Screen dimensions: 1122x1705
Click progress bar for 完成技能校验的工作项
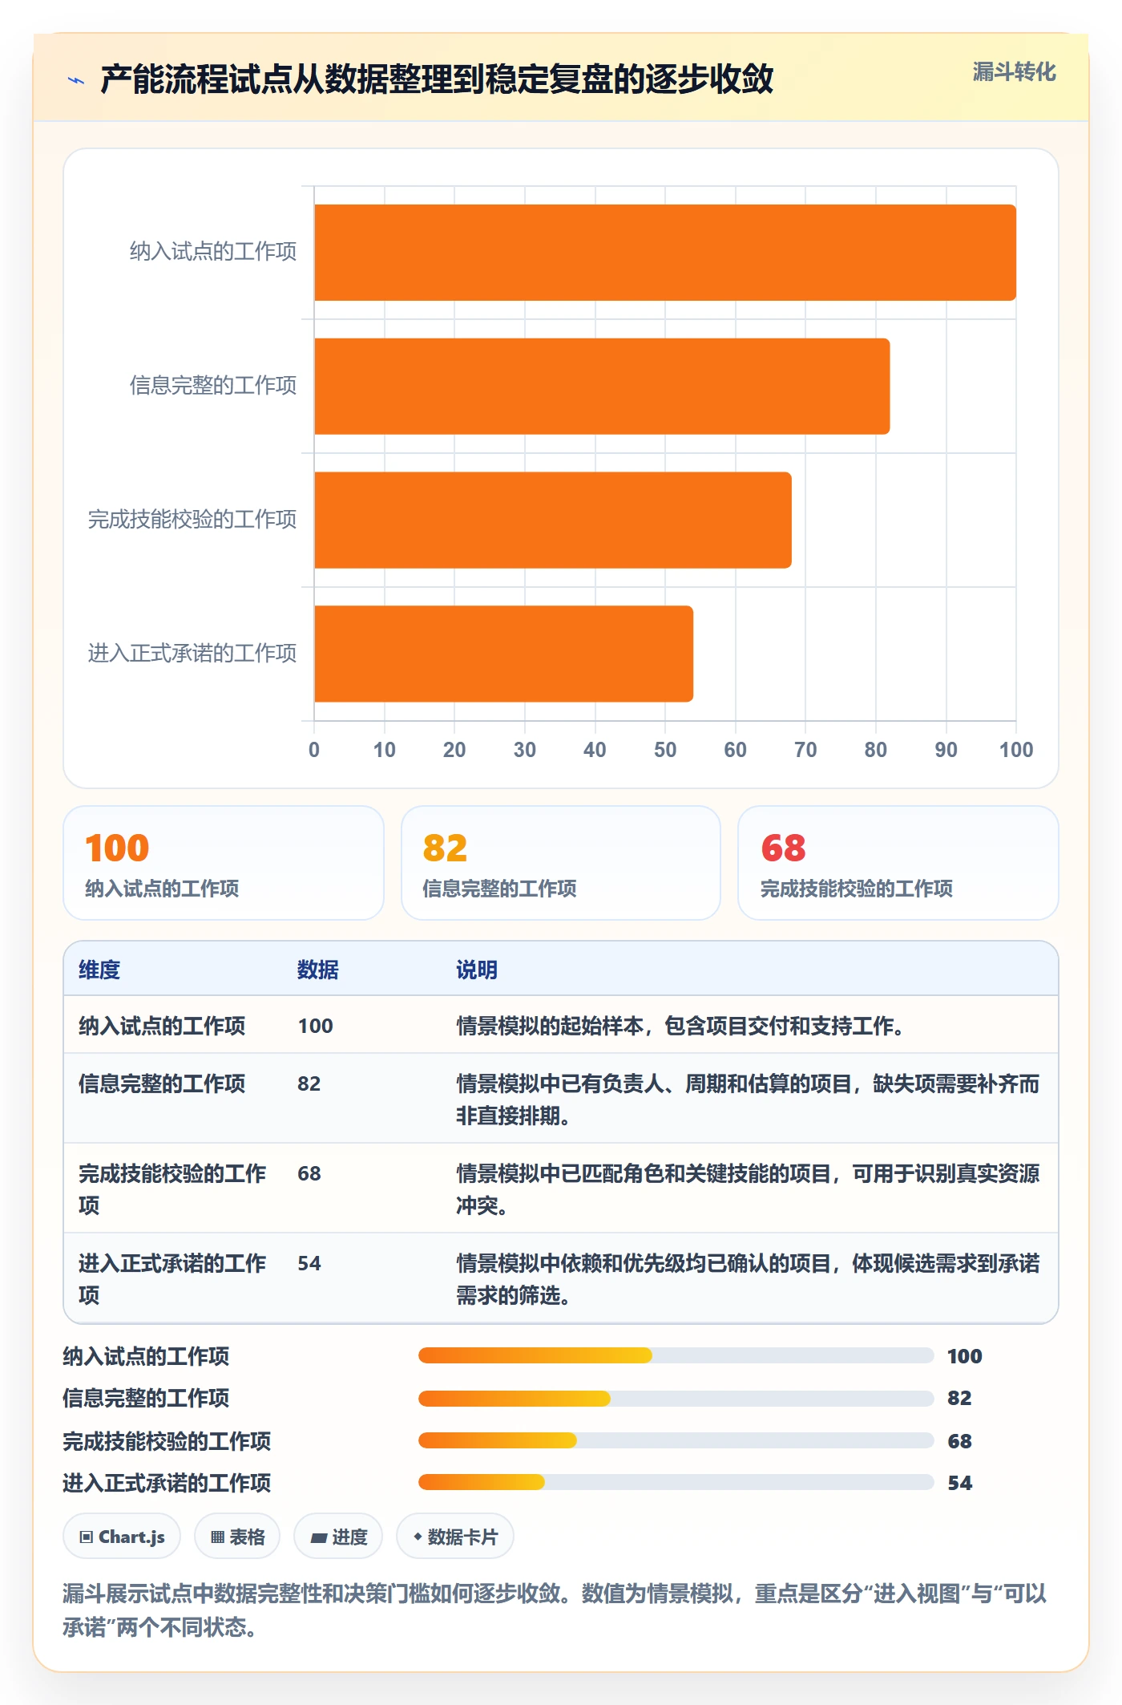[676, 1440]
